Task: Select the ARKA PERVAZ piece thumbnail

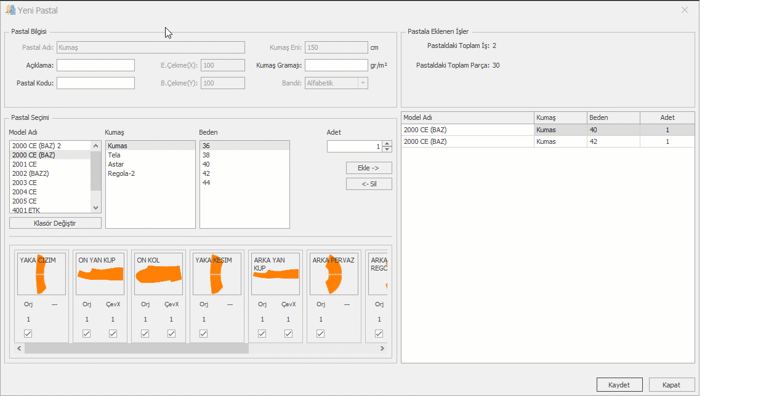Action: pyautogui.click(x=334, y=274)
